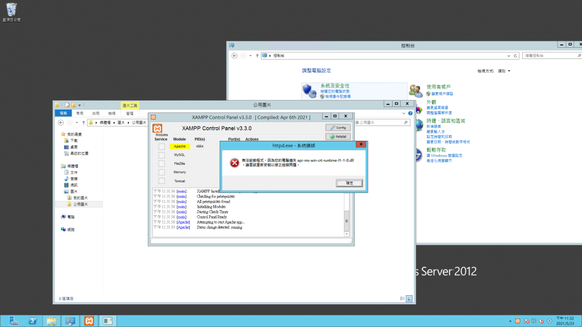Open 檢視 tab in Explorer ribbon
582x327 pixels.
click(112, 113)
